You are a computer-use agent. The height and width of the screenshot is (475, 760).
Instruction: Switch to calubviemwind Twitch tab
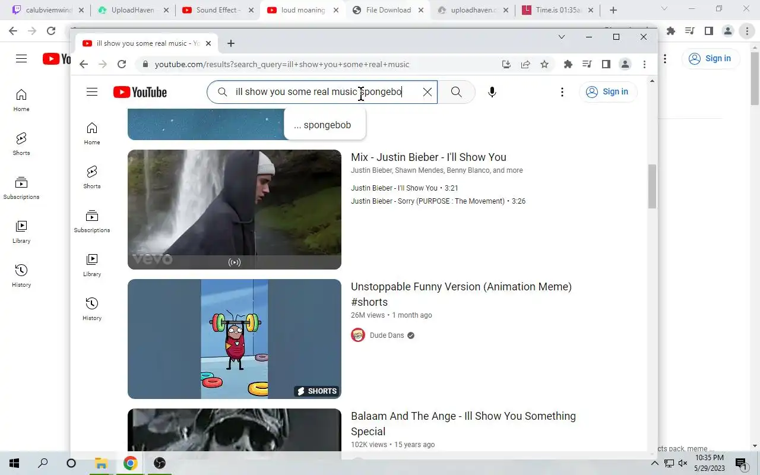click(49, 10)
